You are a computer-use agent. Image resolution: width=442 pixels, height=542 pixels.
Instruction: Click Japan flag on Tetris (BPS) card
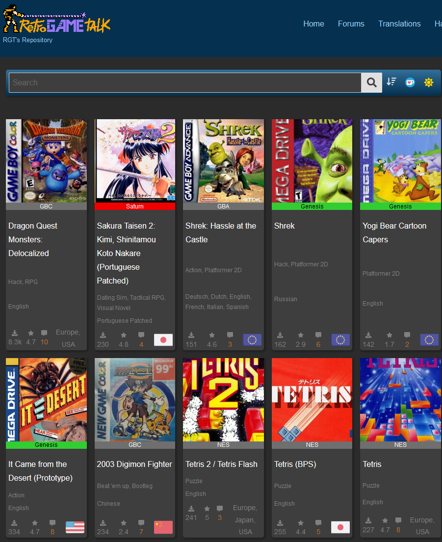(x=340, y=527)
